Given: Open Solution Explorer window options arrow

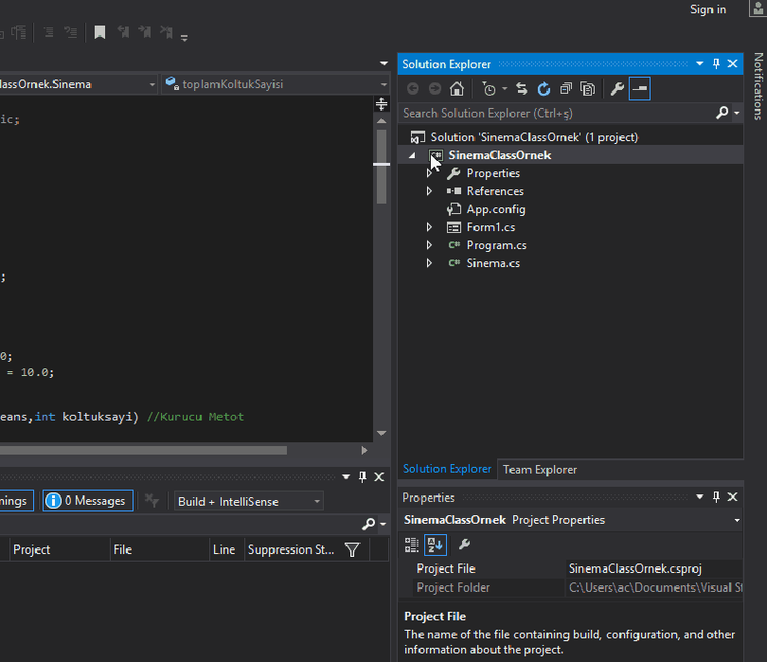Looking at the screenshot, I should click(700, 63).
